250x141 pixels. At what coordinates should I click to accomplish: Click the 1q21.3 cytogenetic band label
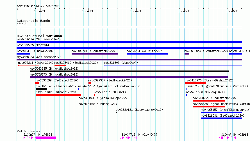tap(22, 24)
